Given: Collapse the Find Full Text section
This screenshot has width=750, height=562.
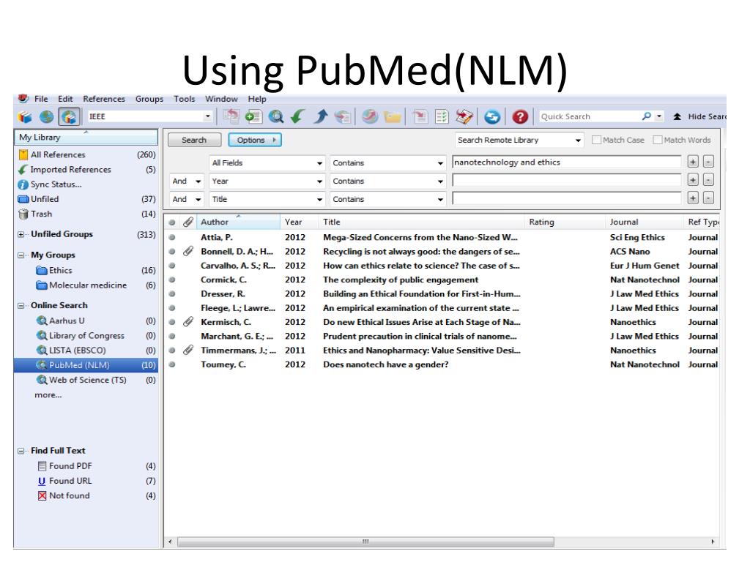Looking at the screenshot, I should [x=21, y=451].
